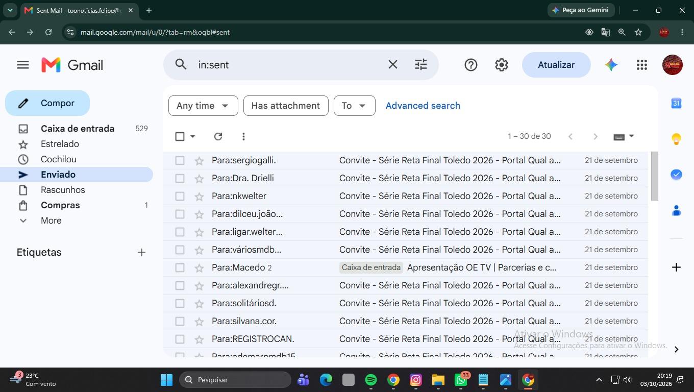Open the input tools keyboard dropdown
The height and width of the screenshot is (392, 694).
click(x=624, y=136)
